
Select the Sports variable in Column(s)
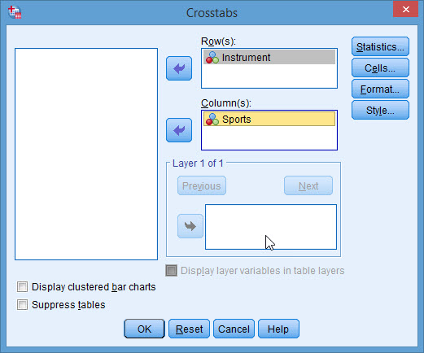(269, 119)
